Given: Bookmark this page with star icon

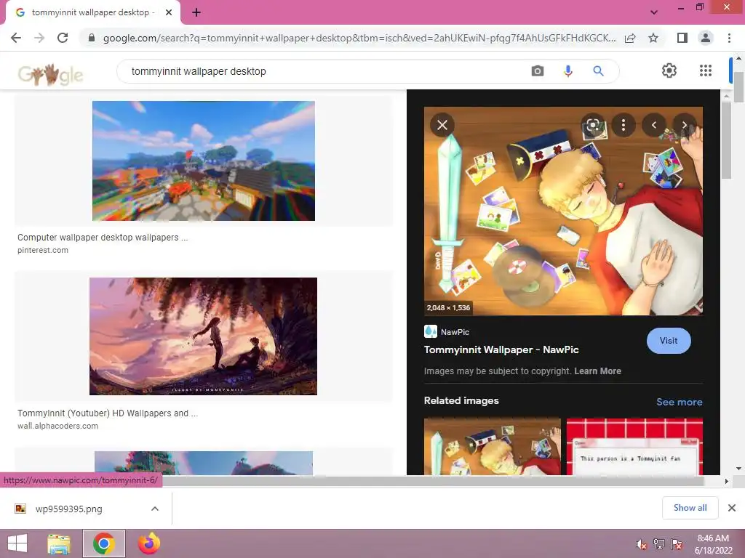Looking at the screenshot, I should click(x=653, y=38).
